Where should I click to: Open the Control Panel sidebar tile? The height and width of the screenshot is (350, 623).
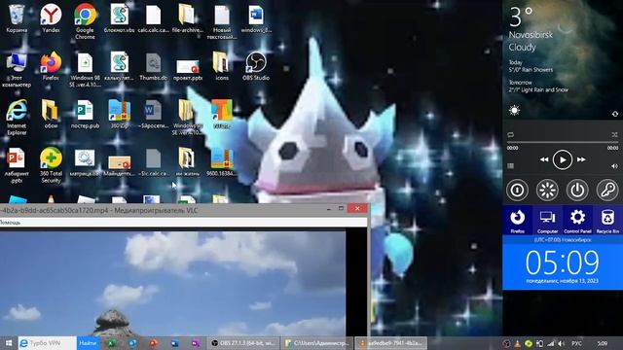pyautogui.click(x=577, y=221)
